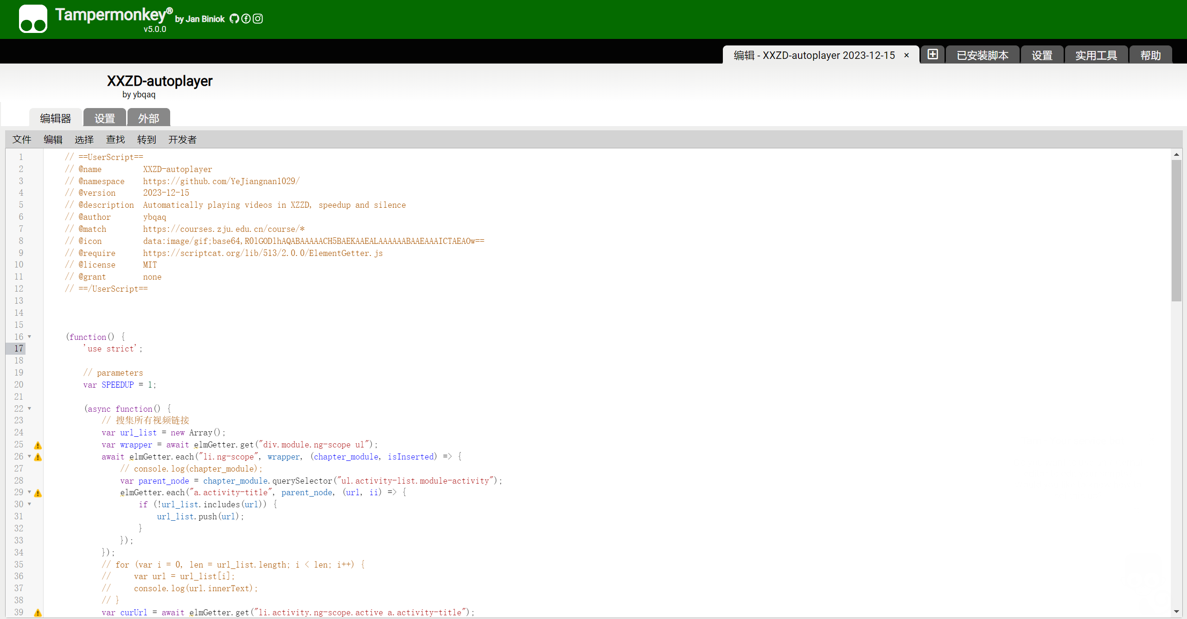This screenshot has height=619, width=1187.
Task: Click the editor scrollbar down arrow
Action: [1176, 612]
